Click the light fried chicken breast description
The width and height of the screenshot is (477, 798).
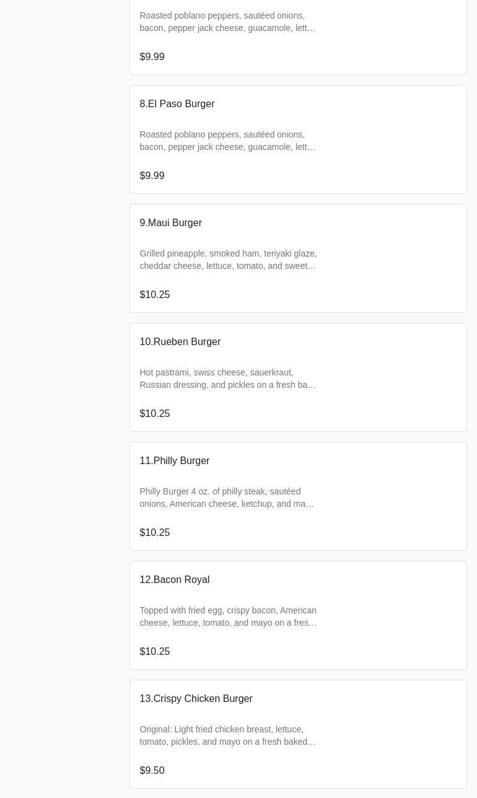pyautogui.click(x=227, y=735)
